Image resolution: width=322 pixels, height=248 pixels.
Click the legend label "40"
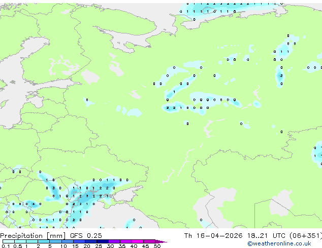coord(134,246)
